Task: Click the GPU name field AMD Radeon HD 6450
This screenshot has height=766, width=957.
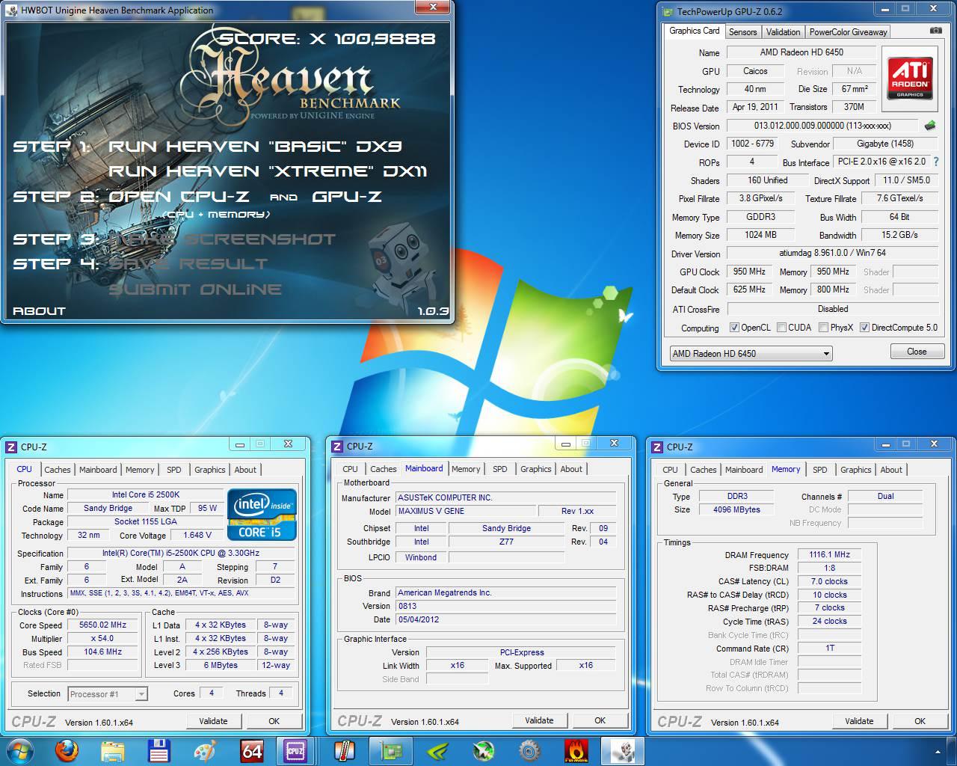Action: (801, 52)
